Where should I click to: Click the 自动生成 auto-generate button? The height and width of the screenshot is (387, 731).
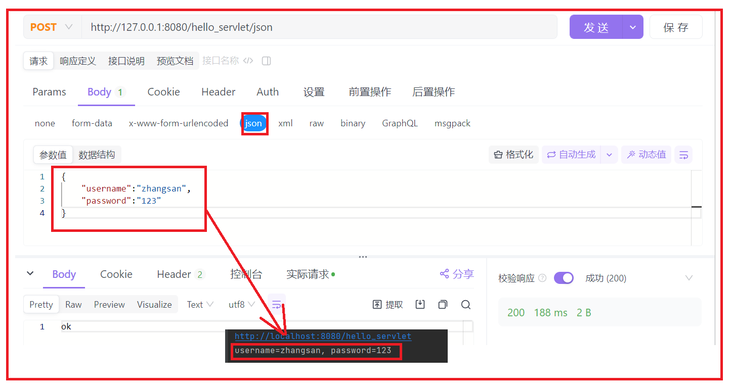(571, 155)
